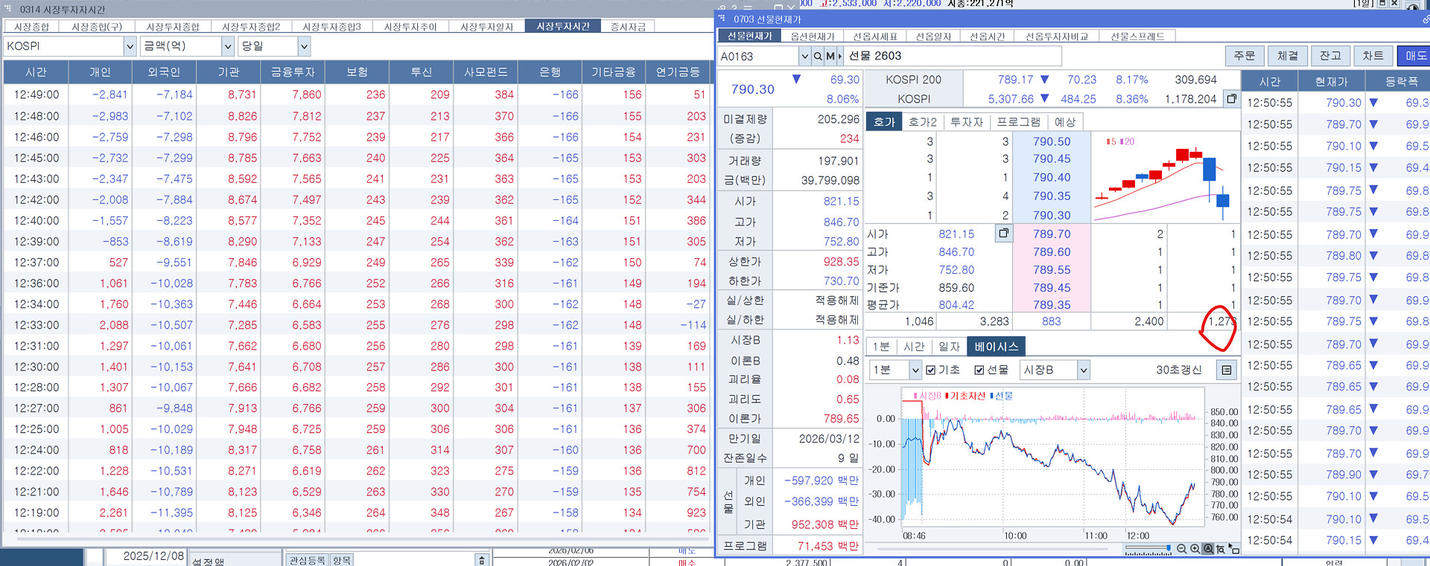Click the 관심등록 button at the bottom

tap(308, 560)
